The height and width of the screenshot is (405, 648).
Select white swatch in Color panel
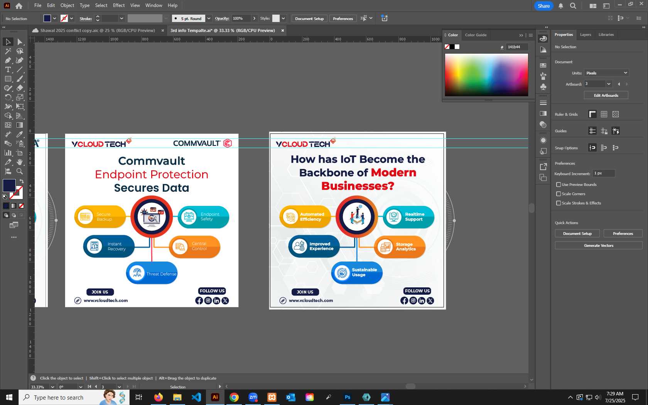457,47
